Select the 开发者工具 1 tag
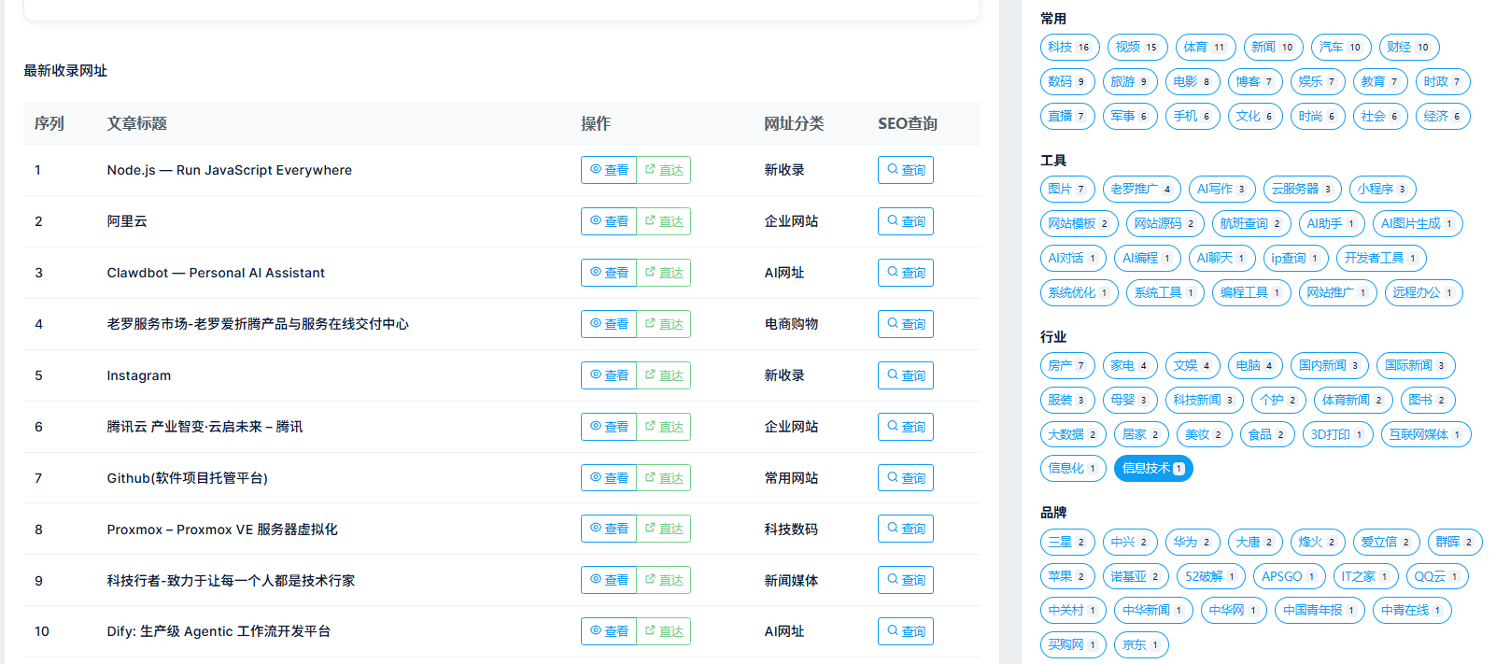1496x664 pixels. [1381, 258]
